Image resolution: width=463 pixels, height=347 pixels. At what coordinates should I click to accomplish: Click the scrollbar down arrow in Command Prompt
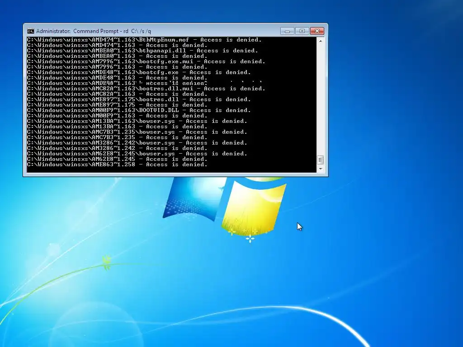tap(321, 169)
